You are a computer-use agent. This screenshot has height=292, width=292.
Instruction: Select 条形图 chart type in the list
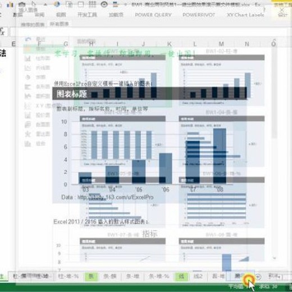[38, 86]
